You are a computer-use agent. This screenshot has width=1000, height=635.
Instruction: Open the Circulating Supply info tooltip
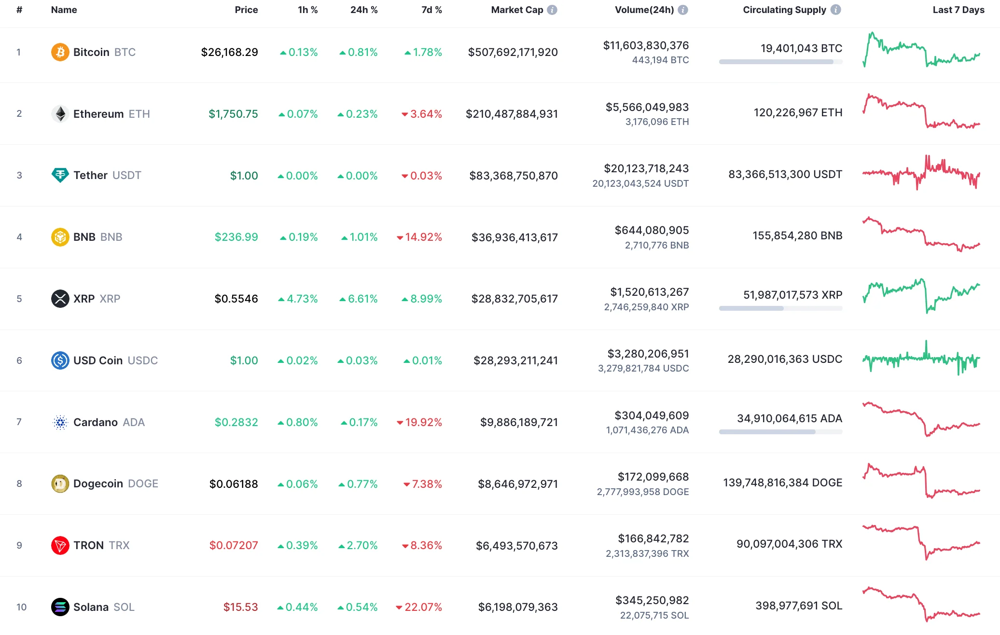pos(835,9)
